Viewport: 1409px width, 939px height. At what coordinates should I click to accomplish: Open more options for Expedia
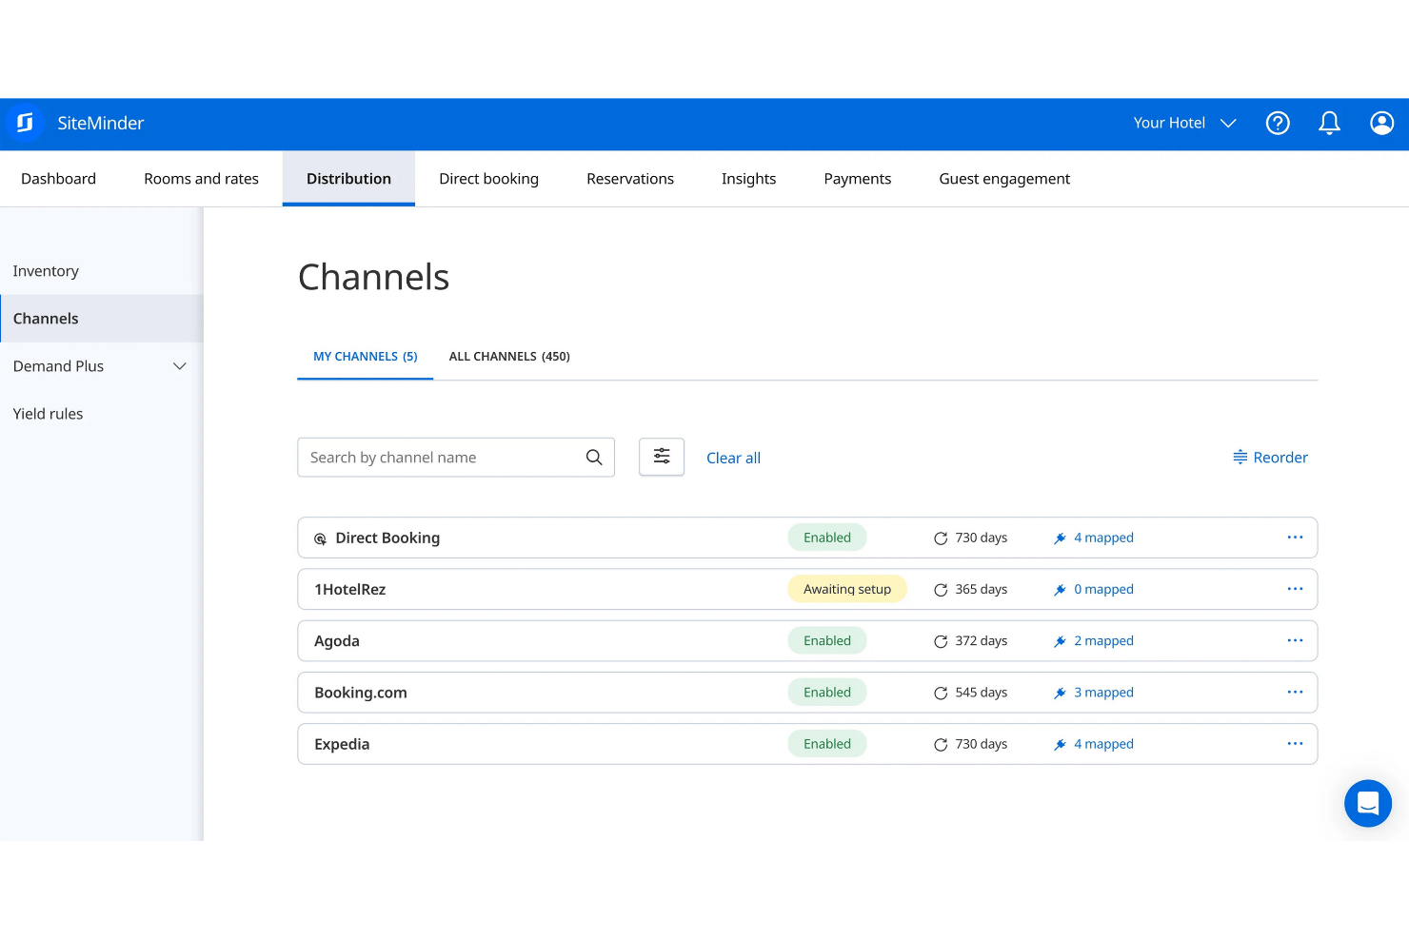[x=1295, y=743]
